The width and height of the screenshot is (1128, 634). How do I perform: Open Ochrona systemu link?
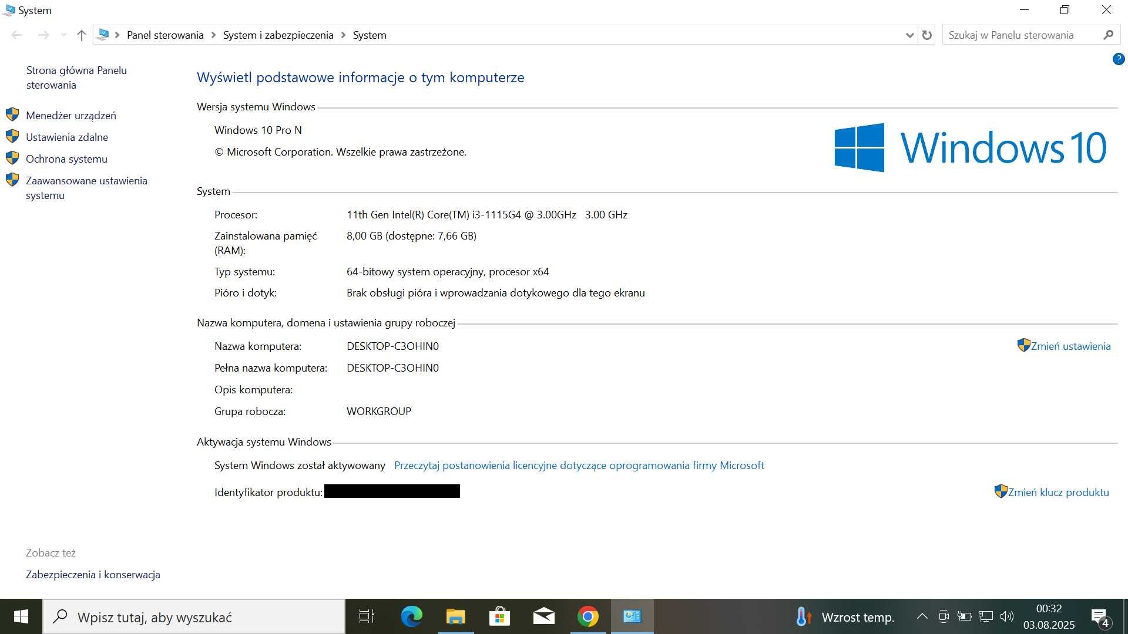click(x=66, y=159)
